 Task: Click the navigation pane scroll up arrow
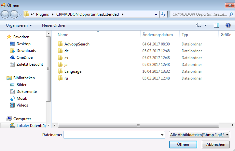[48, 33]
